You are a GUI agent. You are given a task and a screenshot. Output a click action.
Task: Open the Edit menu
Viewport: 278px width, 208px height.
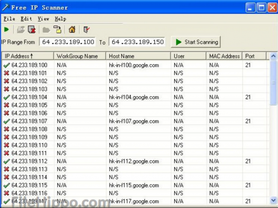[26, 19]
